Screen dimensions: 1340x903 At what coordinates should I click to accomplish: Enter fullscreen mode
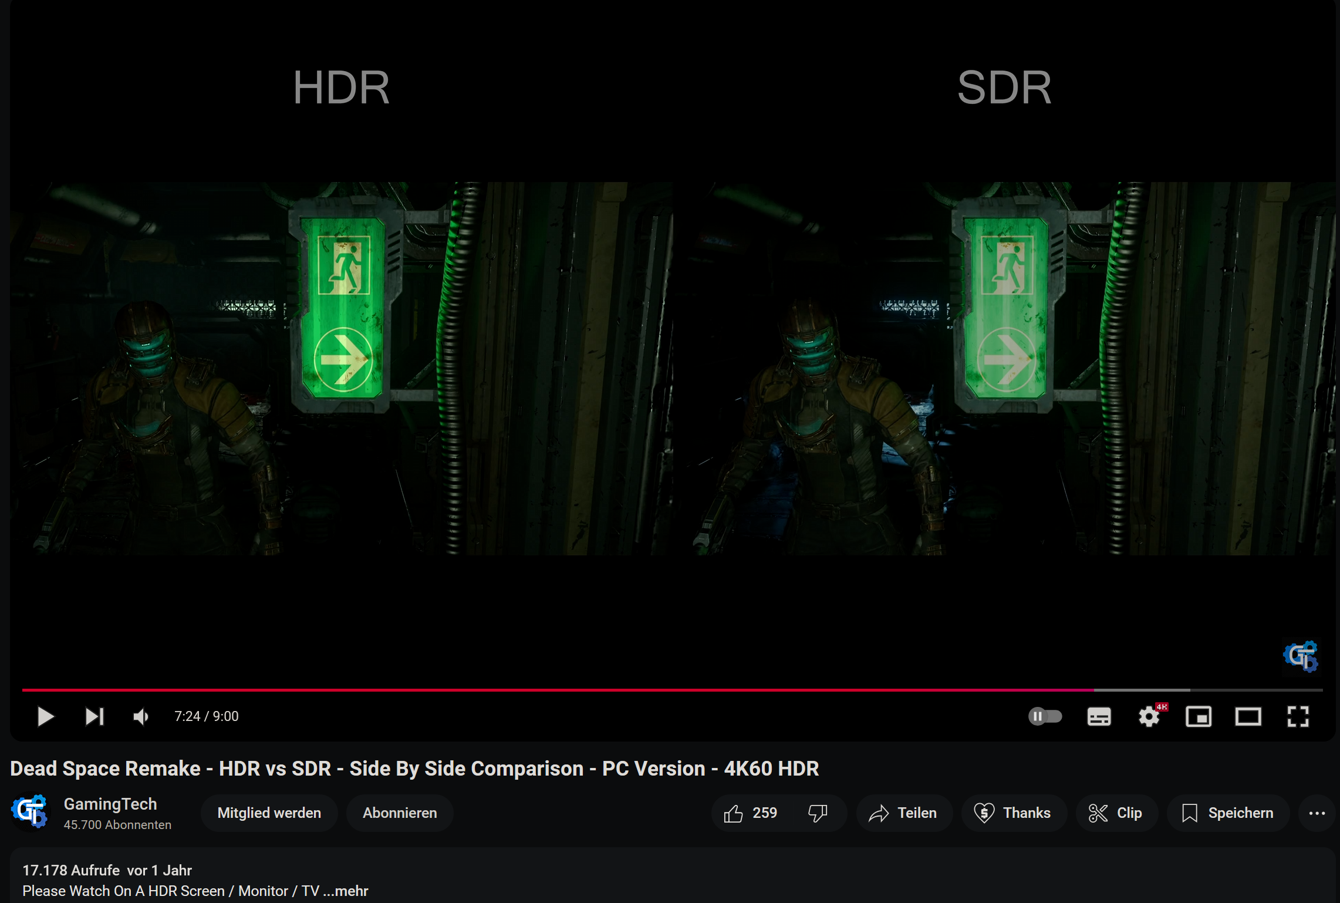pos(1298,716)
